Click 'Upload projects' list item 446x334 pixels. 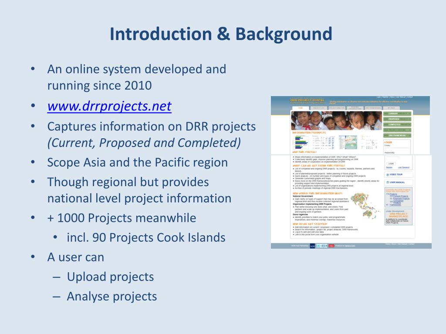point(110,277)
